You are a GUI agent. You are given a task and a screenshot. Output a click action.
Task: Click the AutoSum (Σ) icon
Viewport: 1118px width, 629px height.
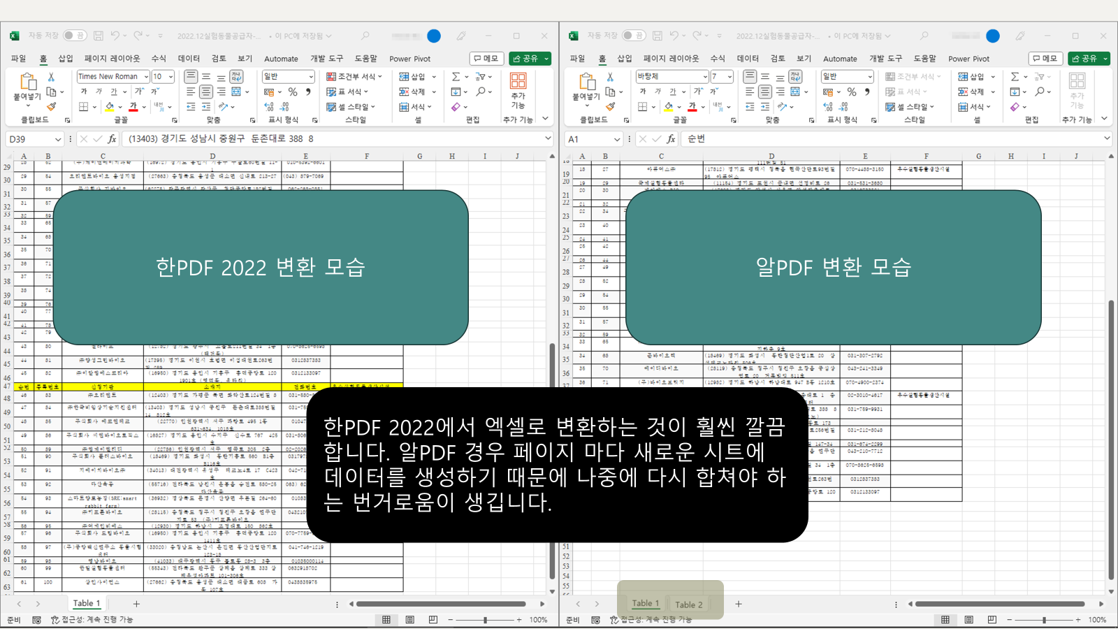(454, 77)
